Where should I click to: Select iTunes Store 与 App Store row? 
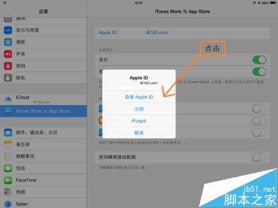click(43, 111)
